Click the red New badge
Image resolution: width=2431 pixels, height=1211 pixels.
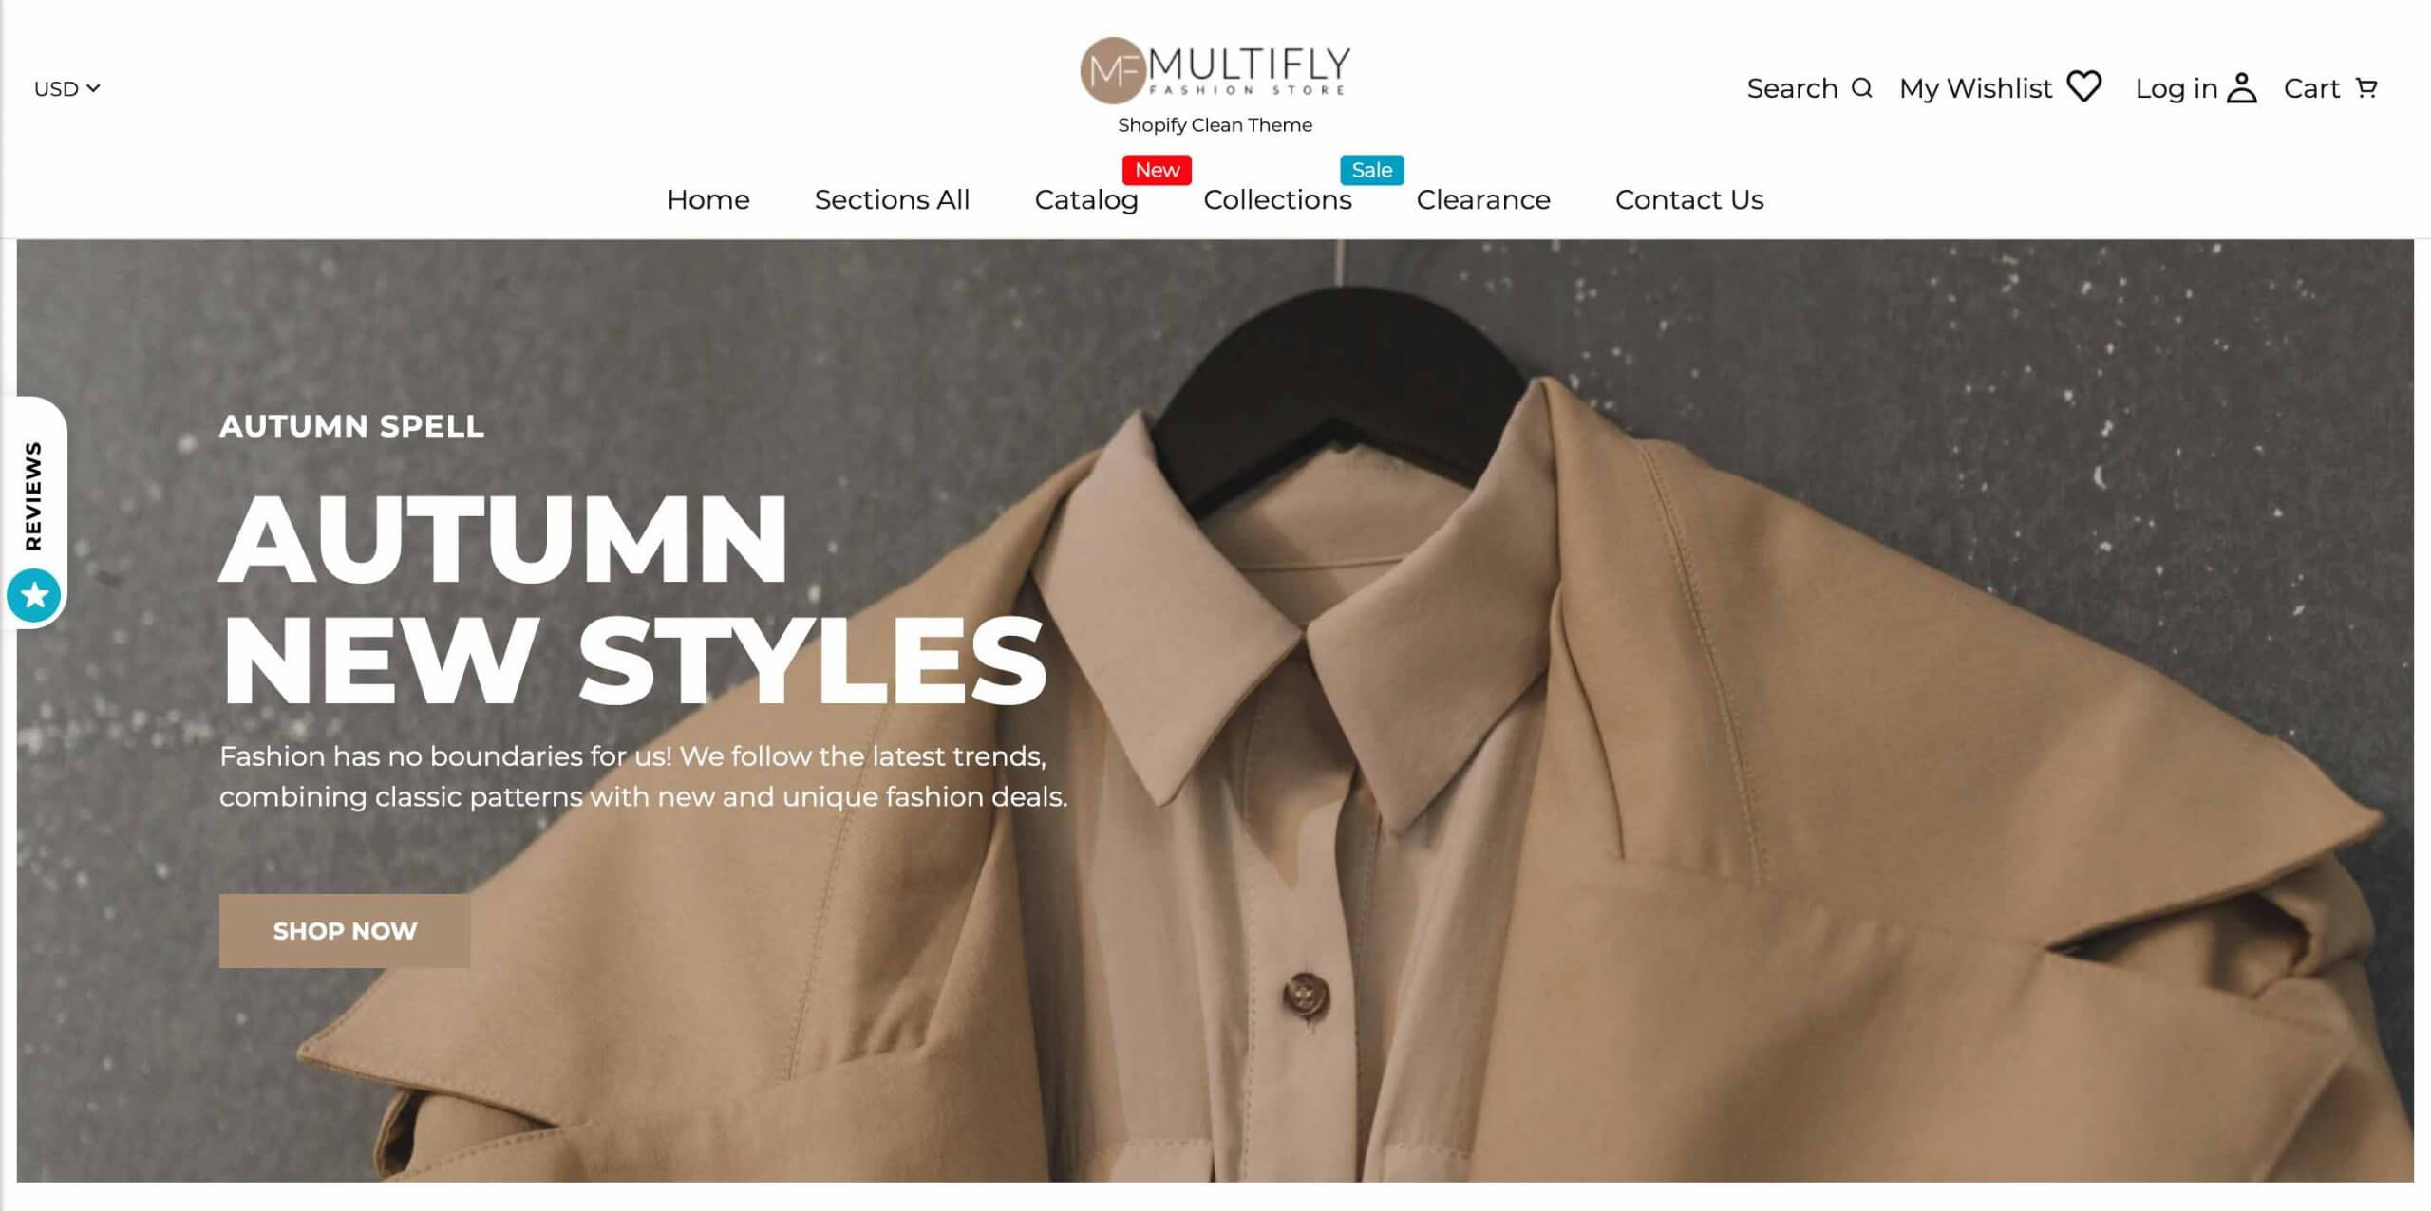tap(1157, 170)
